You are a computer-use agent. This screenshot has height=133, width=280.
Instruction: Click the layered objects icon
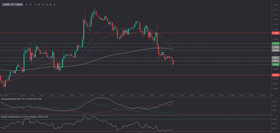point(51,5)
